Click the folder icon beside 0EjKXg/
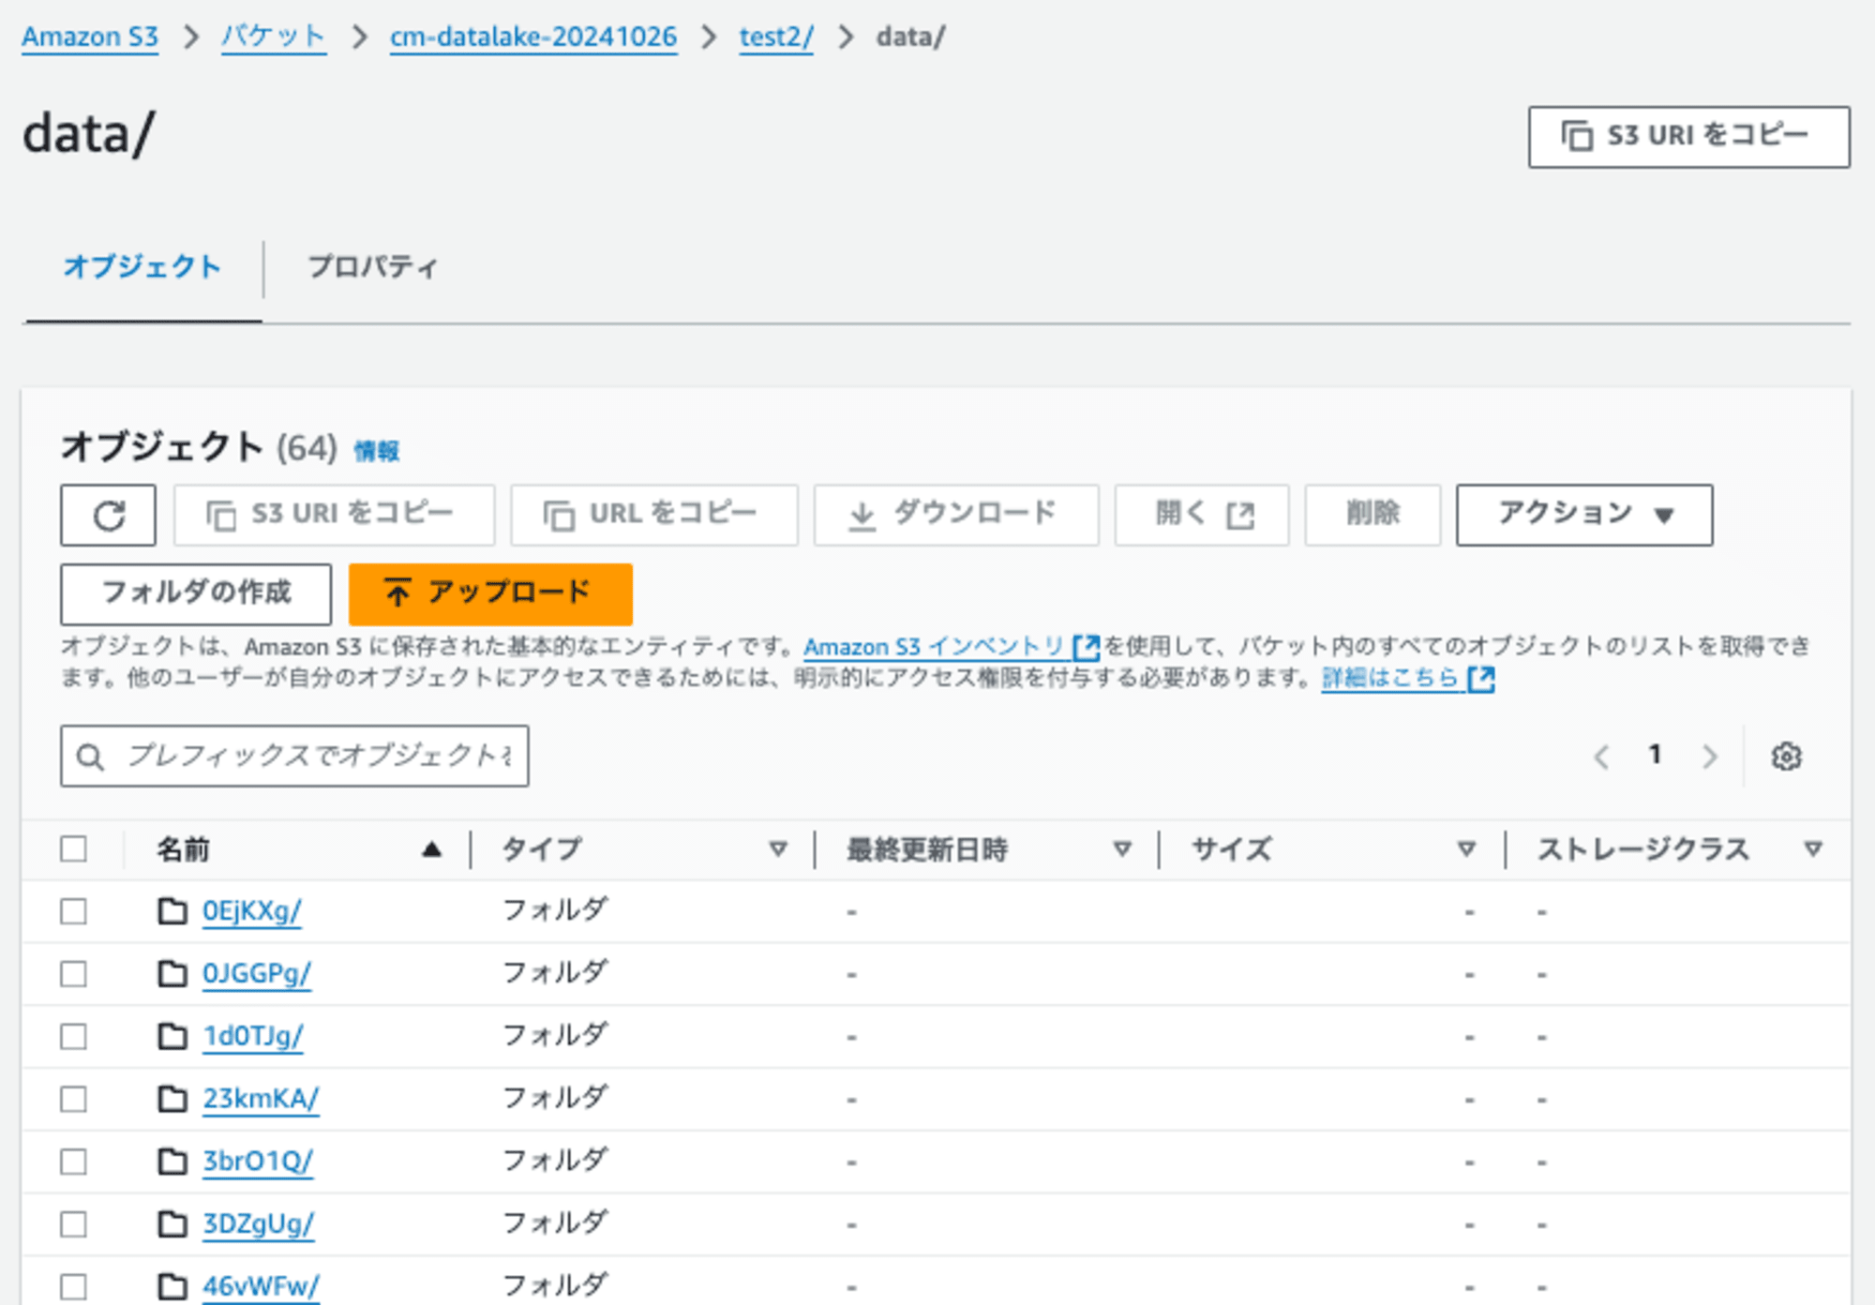 click(172, 911)
